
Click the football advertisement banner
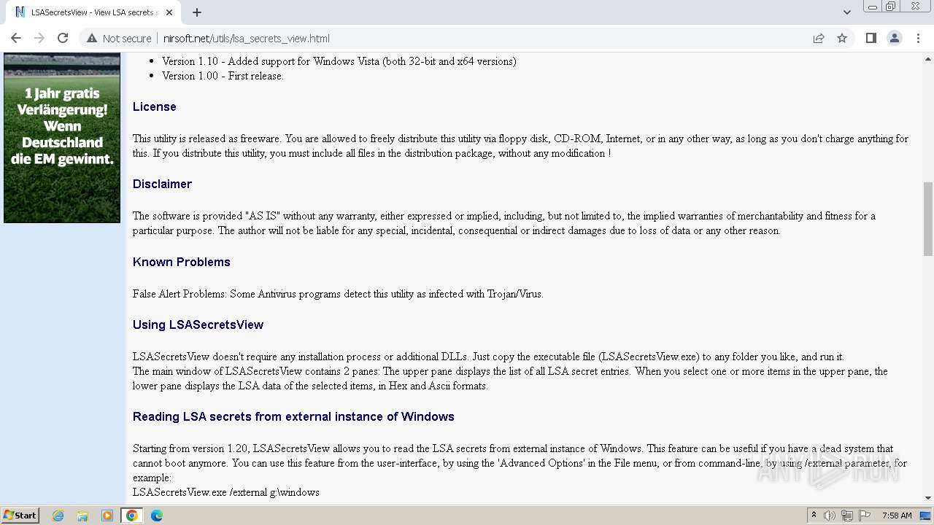pos(62,137)
